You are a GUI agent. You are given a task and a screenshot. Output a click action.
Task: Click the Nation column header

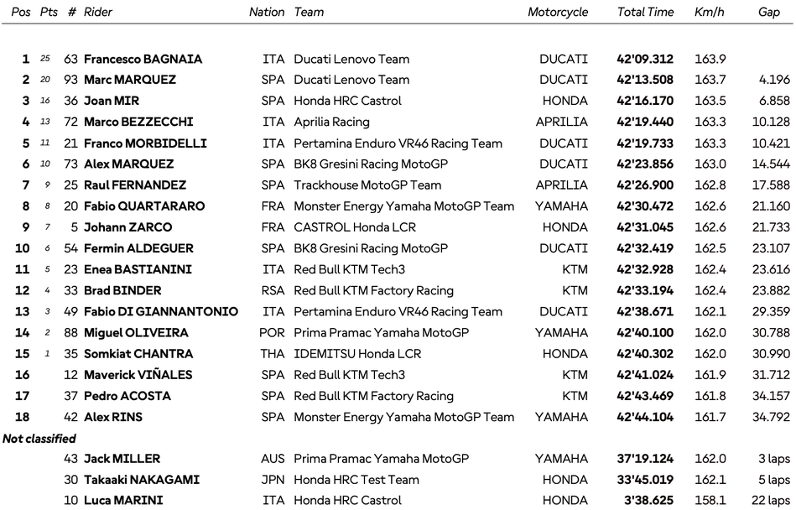[x=267, y=13]
